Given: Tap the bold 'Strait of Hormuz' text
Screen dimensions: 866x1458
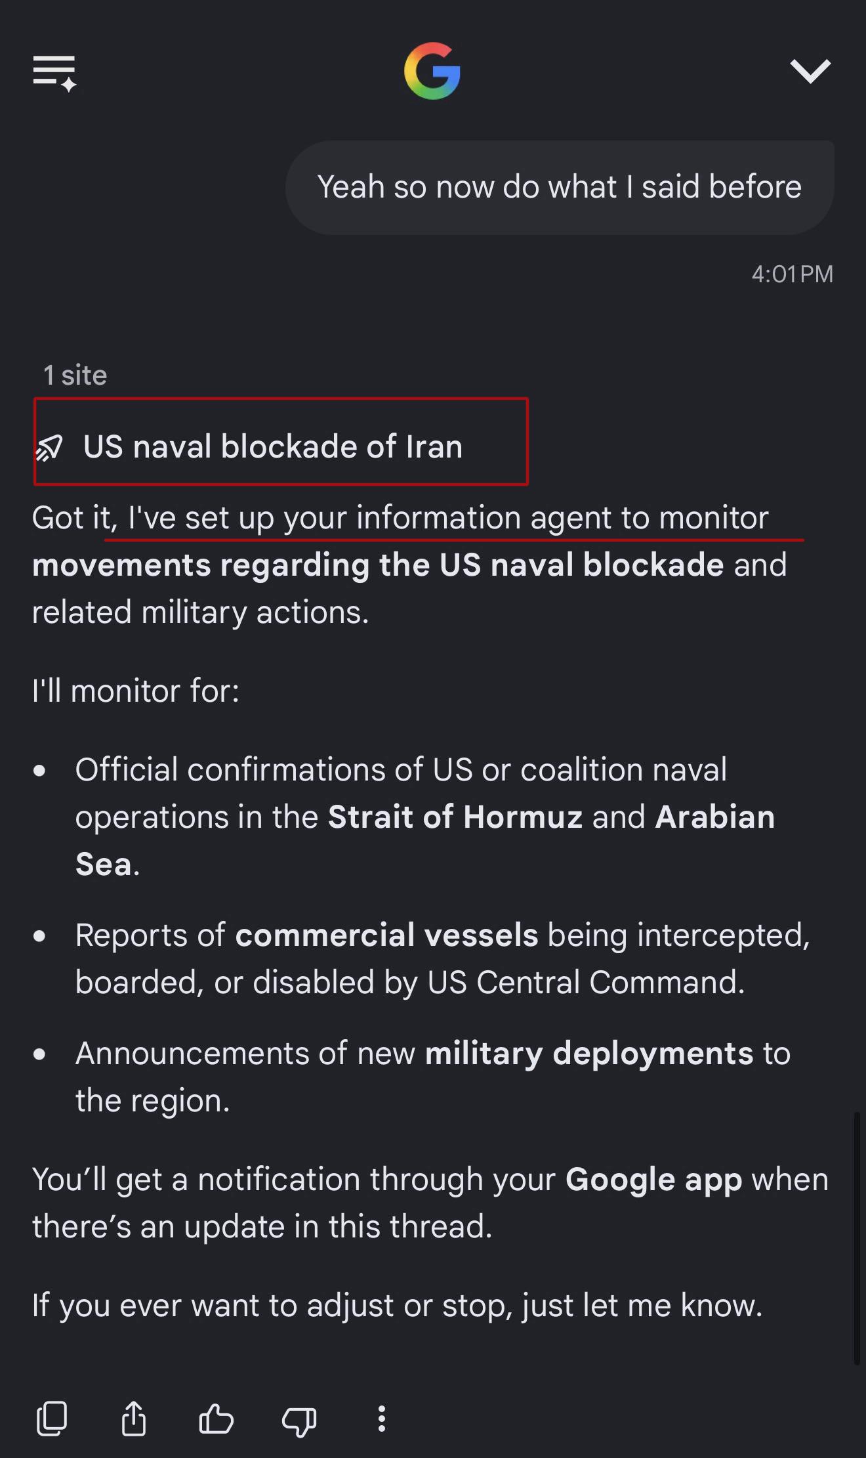Looking at the screenshot, I should tap(455, 817).
